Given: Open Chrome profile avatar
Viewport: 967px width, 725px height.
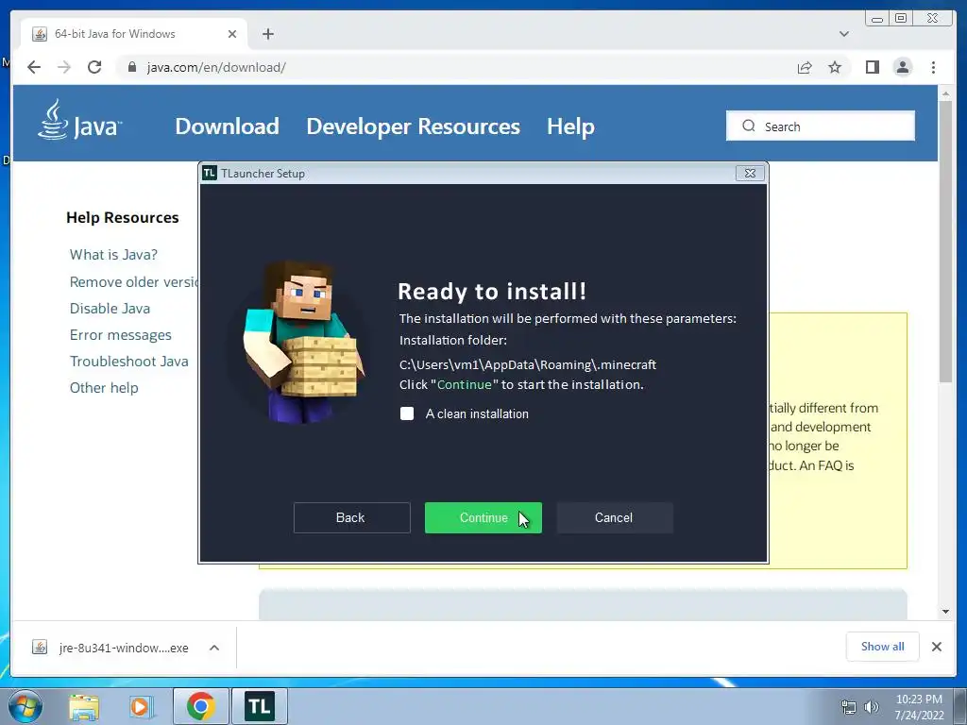Looking at the screenshot, I should (x=902, y=67).
